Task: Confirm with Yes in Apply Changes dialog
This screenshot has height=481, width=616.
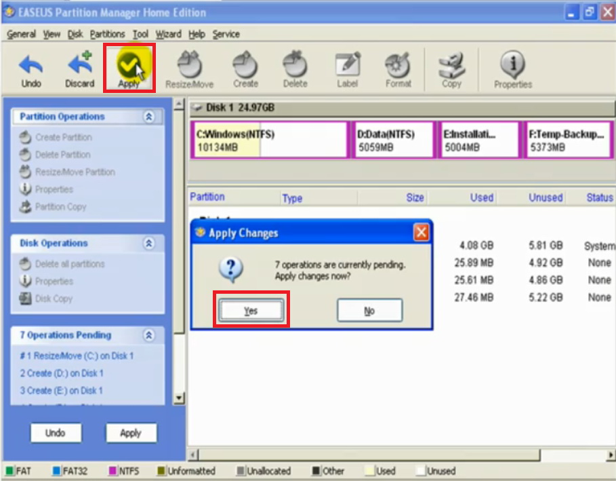Action: [251, 311]
